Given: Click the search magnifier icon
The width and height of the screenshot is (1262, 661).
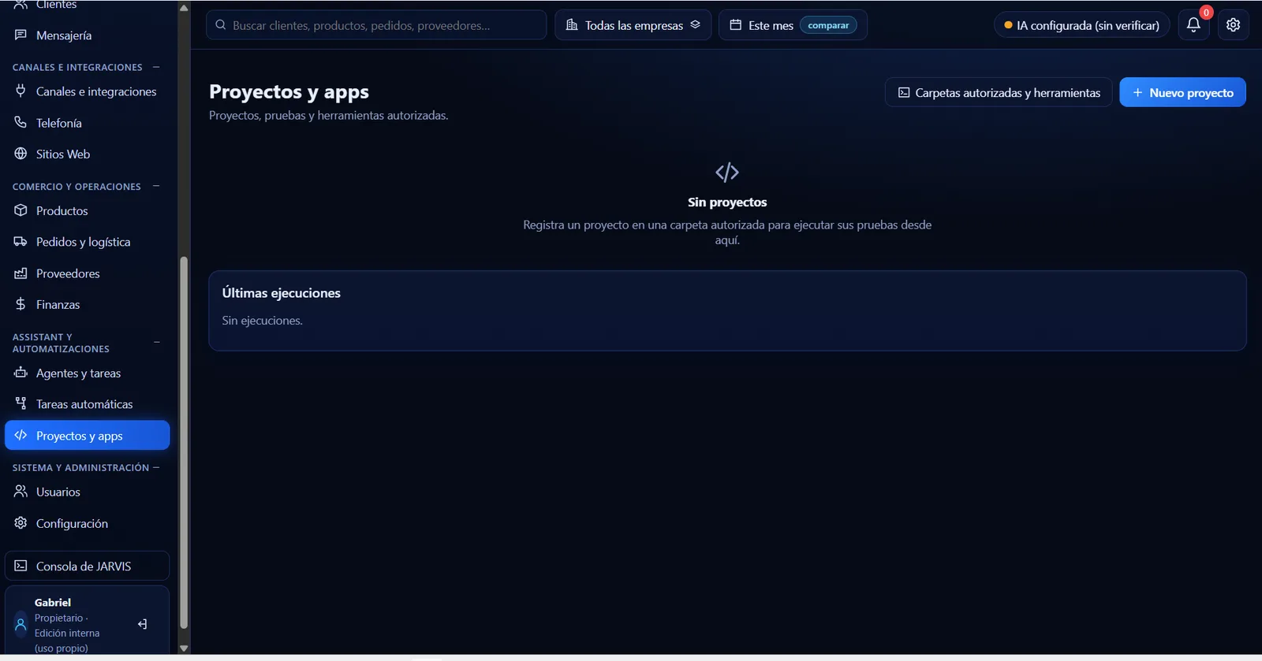Looking at the screenshot, I should [x=221, y=25].
